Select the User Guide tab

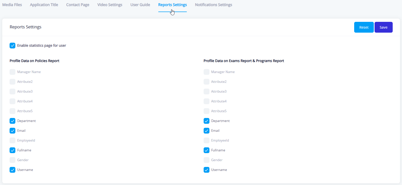click(x=140, y=5)
